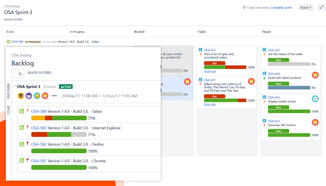Open the Versions side tab

pos(8,91)
